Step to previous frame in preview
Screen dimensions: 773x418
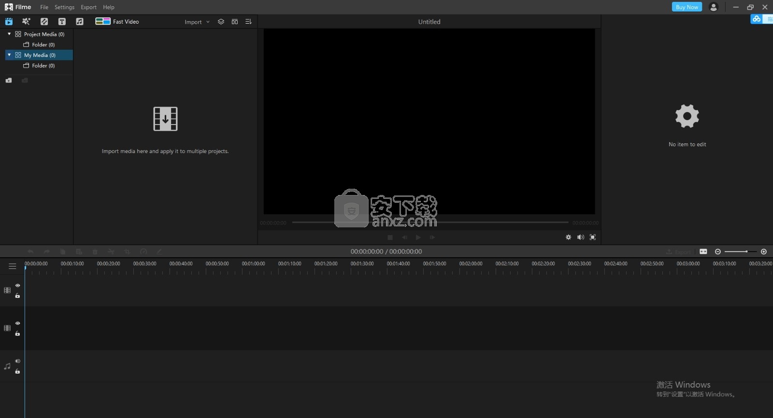tap(404, 237)
